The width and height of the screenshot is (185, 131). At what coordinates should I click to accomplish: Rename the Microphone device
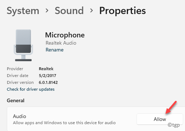tap(55, 50)
